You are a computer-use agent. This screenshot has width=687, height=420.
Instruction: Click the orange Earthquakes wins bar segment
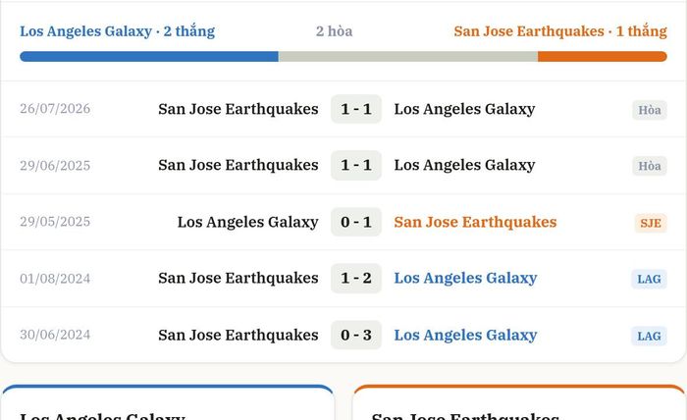[603, 57]
